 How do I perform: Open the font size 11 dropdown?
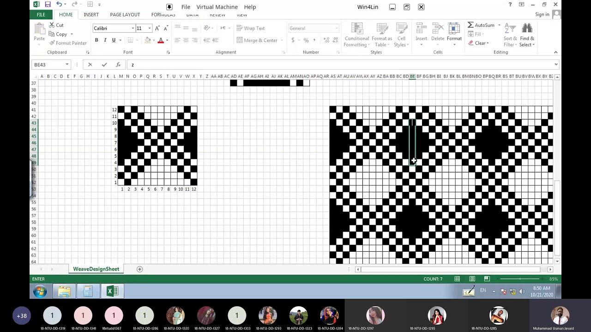click(150, 29)
